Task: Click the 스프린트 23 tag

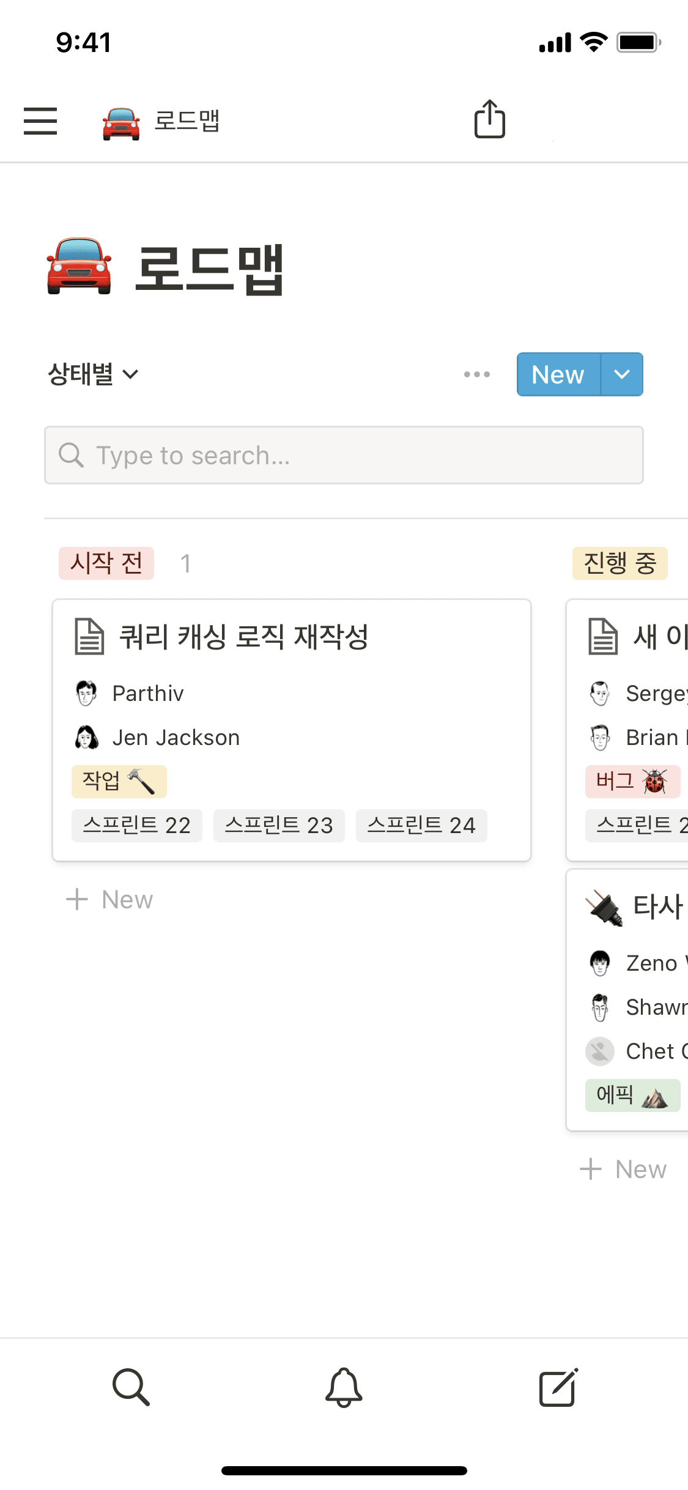Action: tap(279, 825)
